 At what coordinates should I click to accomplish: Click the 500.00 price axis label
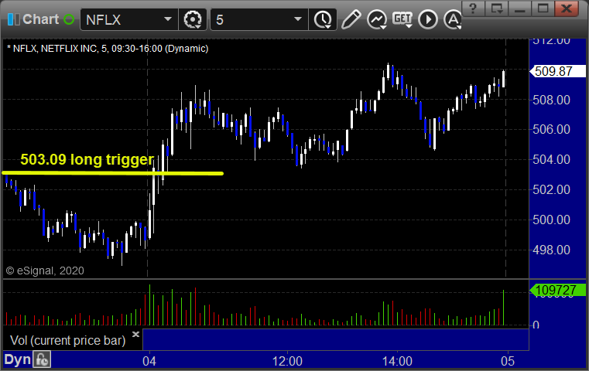[551, 220]
